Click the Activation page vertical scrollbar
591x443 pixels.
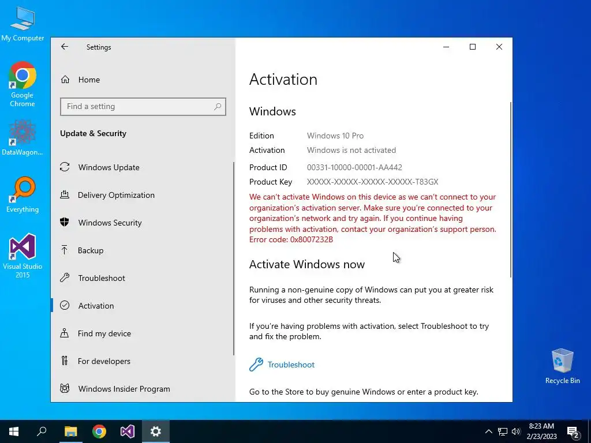point(511,189)
